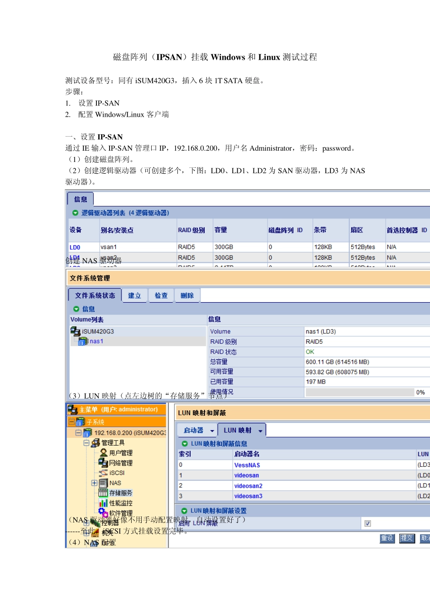Switch to the 删除 tab
430x608 pixels.
click(187, 295)
